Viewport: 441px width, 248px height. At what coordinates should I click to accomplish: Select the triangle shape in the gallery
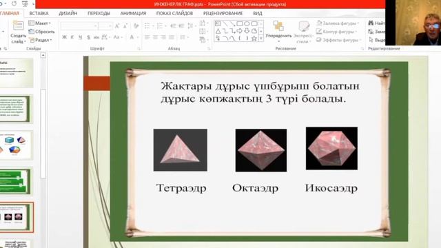click(x=218, y=31)
